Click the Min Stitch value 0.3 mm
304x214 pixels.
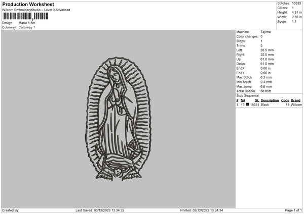(x=266, y=82)
